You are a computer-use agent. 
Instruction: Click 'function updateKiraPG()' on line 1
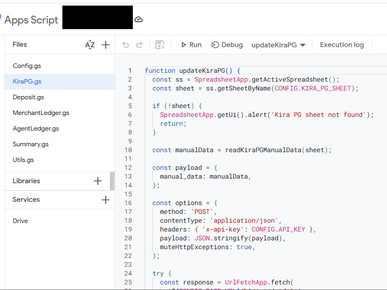coord(188,70)
